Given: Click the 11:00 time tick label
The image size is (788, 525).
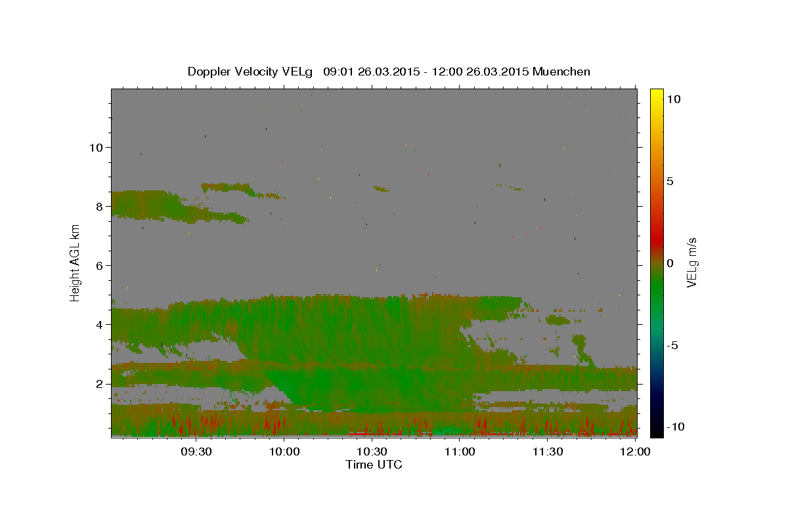Looking at the screenshot, I should click(460, 452).
